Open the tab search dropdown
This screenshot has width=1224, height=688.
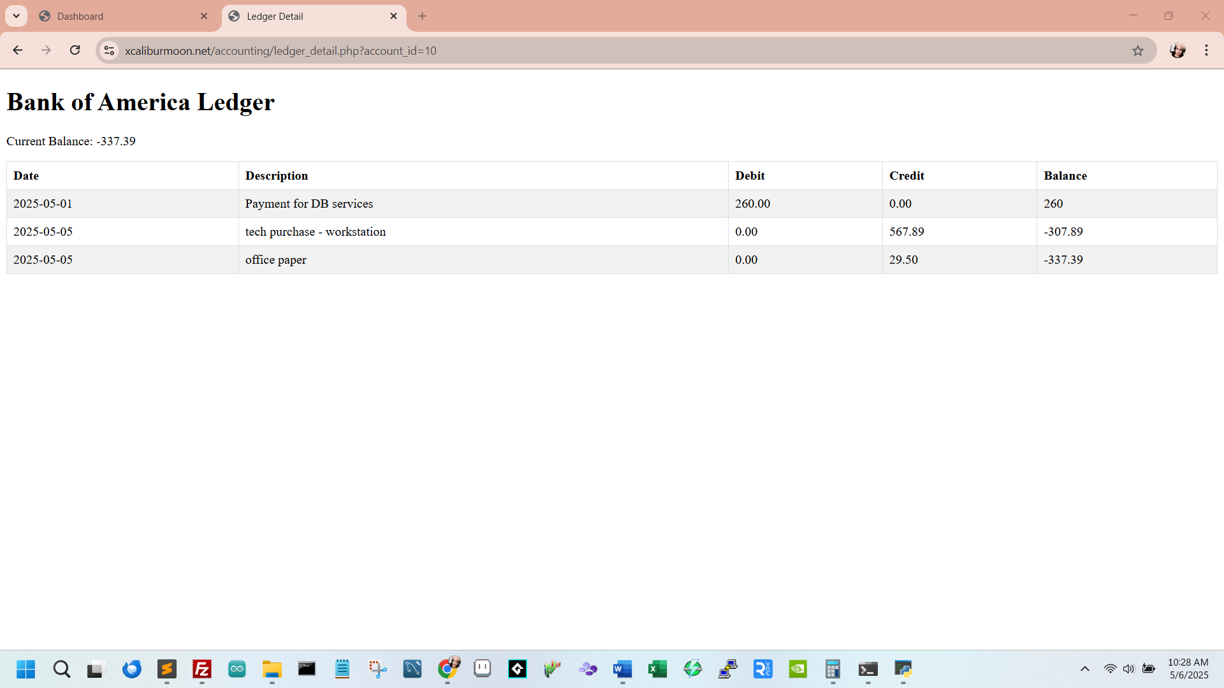click(17, 16)
